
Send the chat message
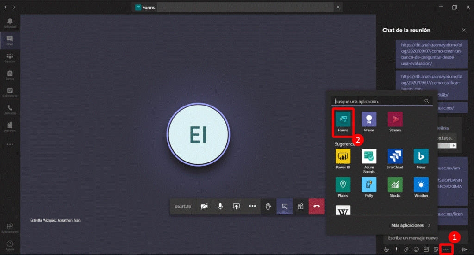[464, 249]
